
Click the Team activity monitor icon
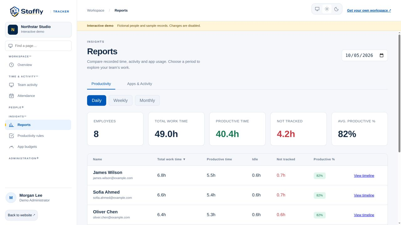click(x=12, y=85)
